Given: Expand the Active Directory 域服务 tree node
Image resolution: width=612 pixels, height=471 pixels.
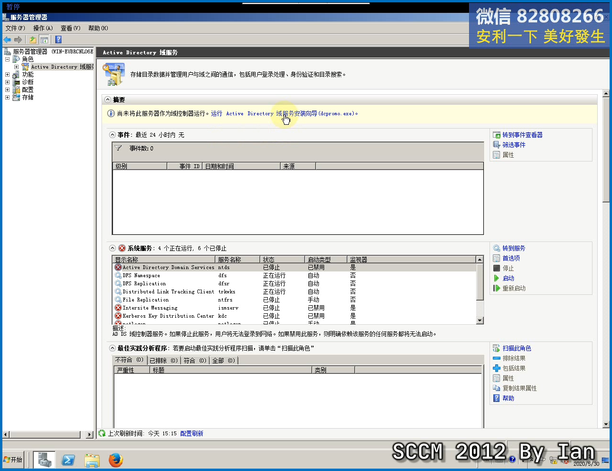Looking at the screenshot, I should coord(16,67).
